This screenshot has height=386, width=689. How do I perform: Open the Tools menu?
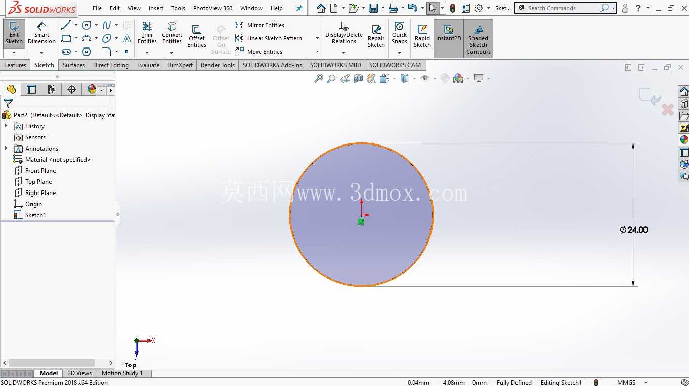coord(178,8)
